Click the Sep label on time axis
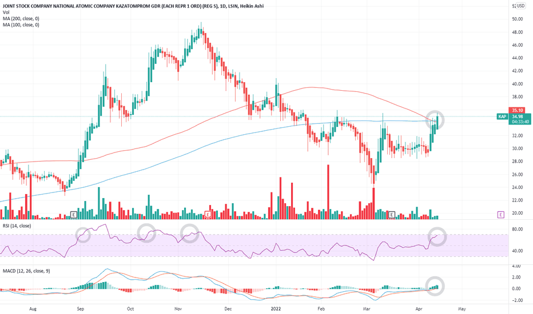 pos(80,309)
